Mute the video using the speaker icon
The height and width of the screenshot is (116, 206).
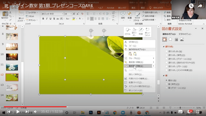[35, 112]
